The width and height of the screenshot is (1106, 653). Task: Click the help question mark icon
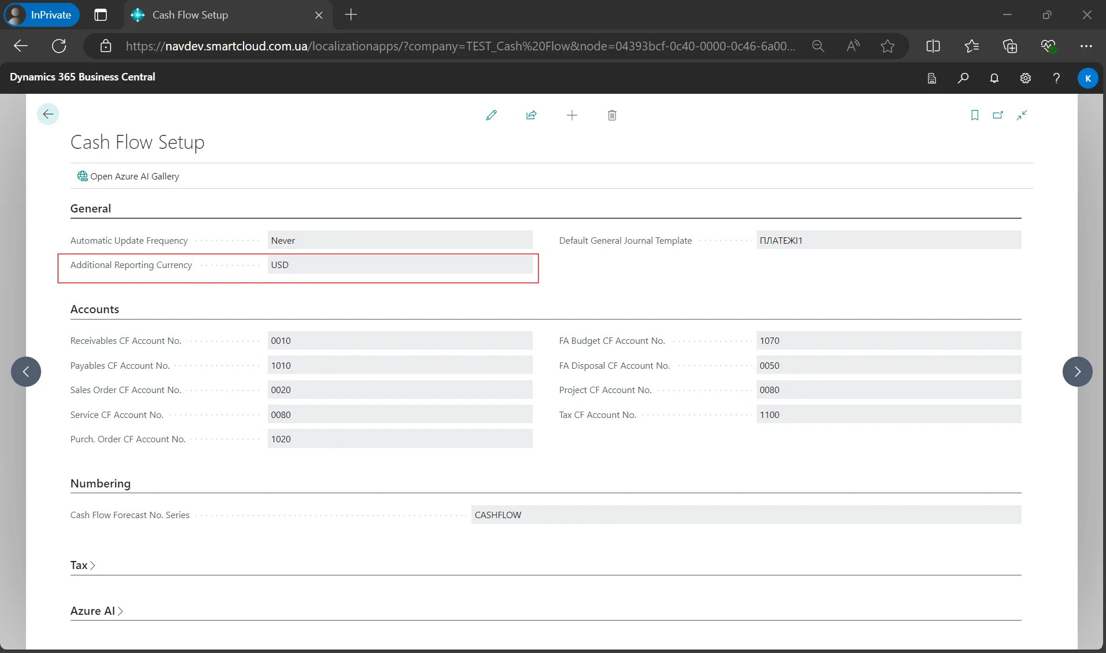pyautogui.click(x=1056, y=78)
